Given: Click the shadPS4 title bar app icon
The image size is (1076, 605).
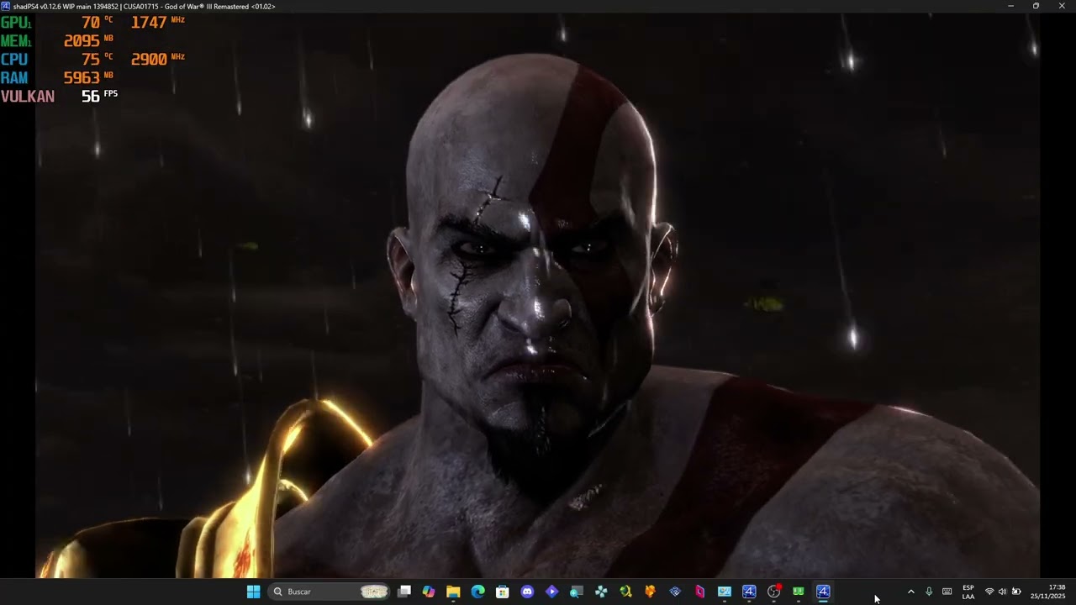Looking at the screenshot, I should click(6, 6).
